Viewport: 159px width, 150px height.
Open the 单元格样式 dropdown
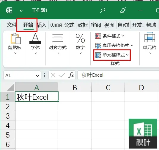pos(112,55)
